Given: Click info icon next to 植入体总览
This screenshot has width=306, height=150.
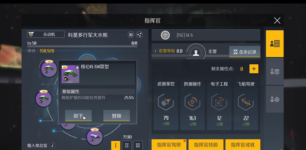Looking at the screenshot, I should [53, 145].
